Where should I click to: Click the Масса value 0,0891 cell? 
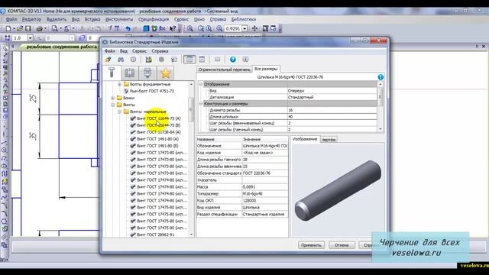coord(265,186)
